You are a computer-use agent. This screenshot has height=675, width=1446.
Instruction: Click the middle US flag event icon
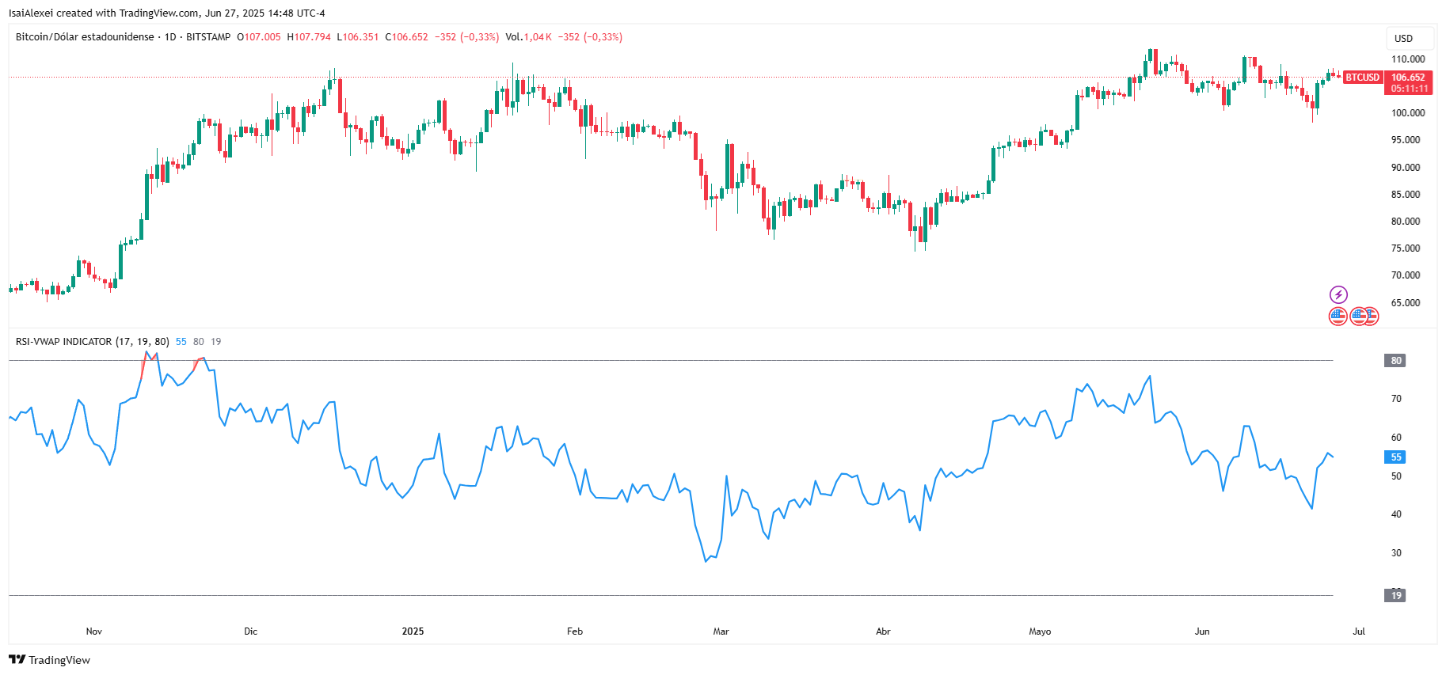click(x=1359, y=317)
